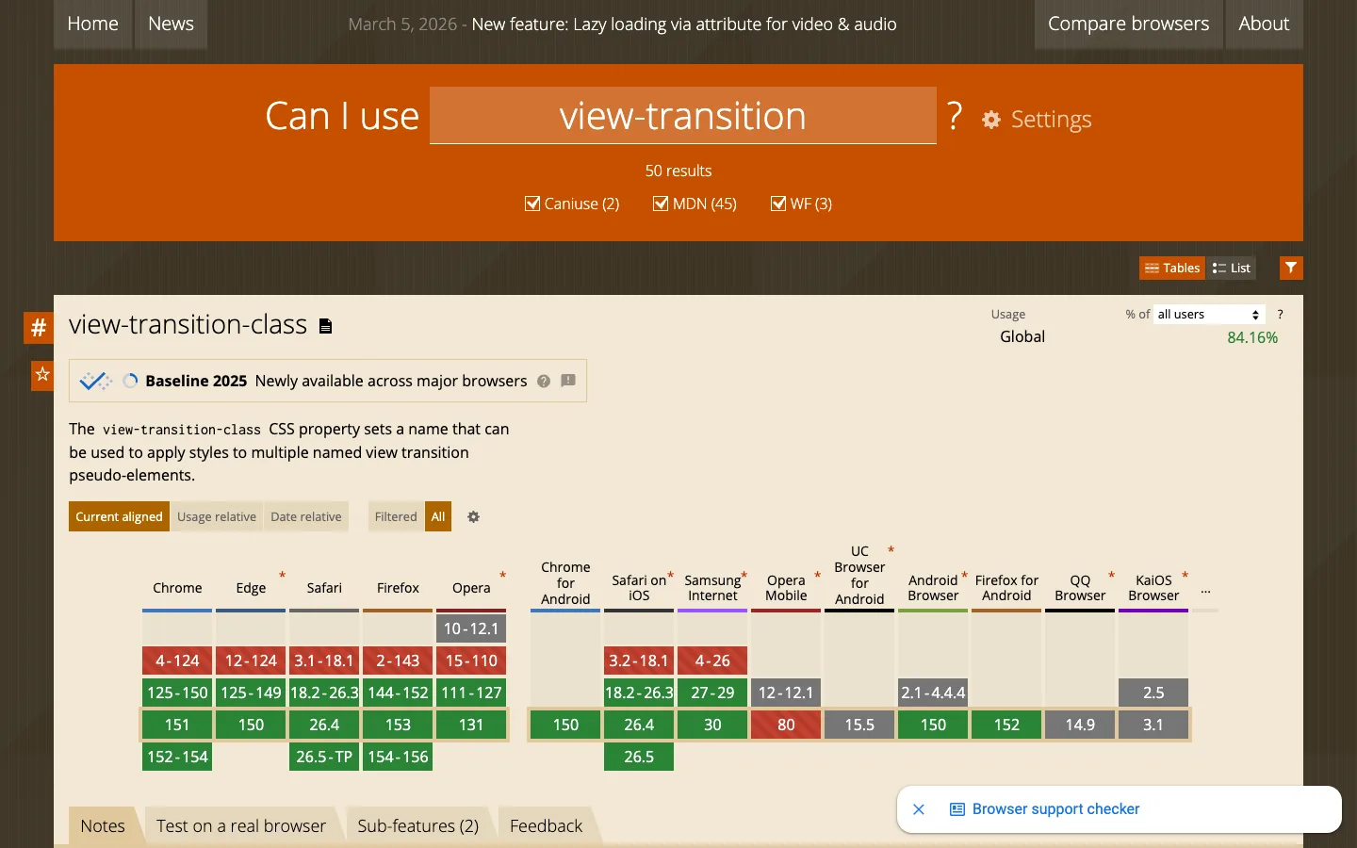The width and height of the screenshot is (1357, 848).
Task: Click the Edge column header
Action: pos(251,588)
